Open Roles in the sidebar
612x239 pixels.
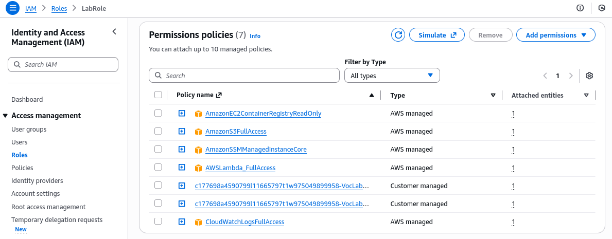[x=20, y=155]
